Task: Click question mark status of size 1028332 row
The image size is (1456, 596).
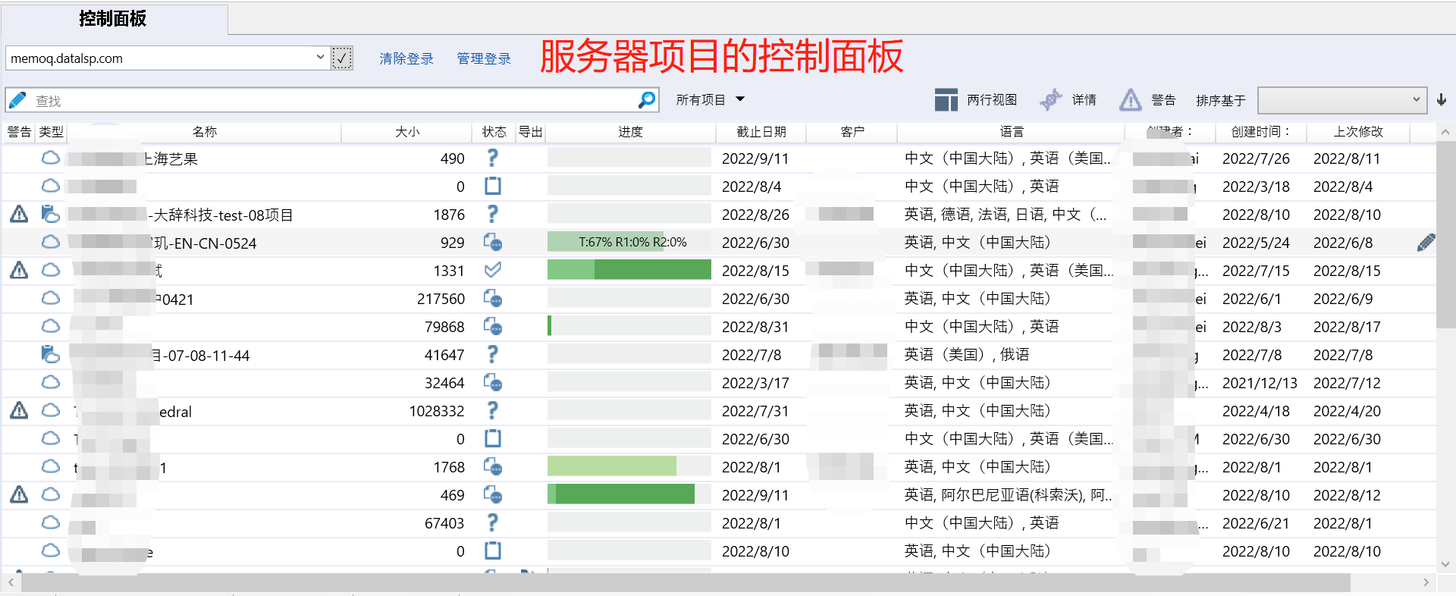Action: pyautogui.click(x=492, y=410)
